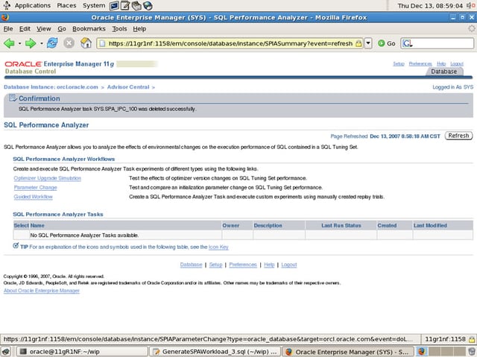Click the green Go button
Screen dimensions: 477x357
coord(387,43)
